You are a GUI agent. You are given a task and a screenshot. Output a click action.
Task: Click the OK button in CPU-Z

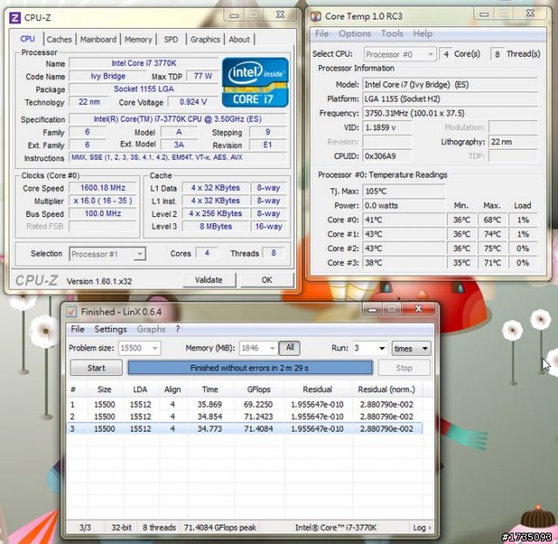coord(267,280)
